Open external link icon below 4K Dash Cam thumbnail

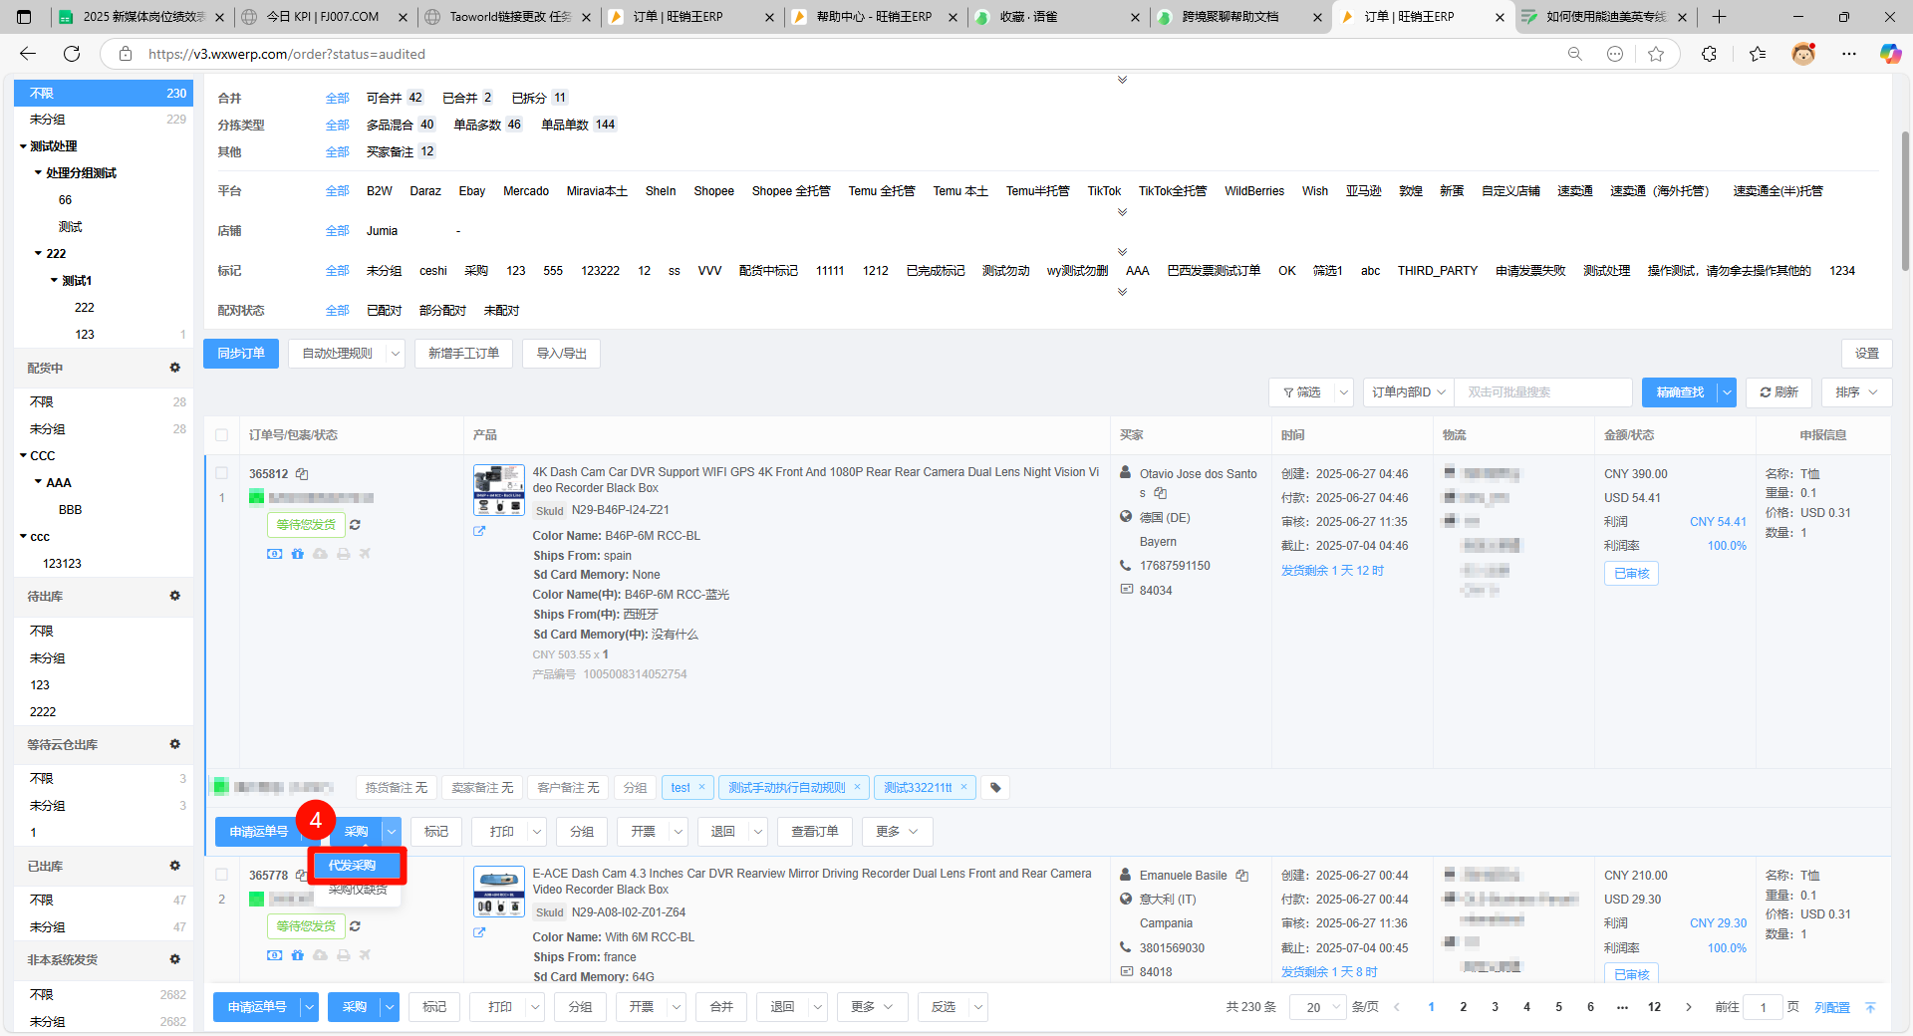[479, 531]
